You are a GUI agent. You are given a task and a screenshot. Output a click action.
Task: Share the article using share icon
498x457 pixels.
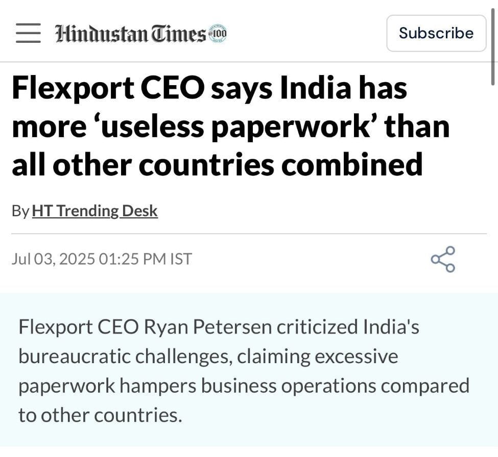[443, 259]
